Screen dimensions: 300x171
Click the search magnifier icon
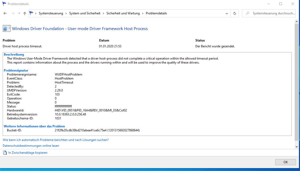[x=248, y=13]
